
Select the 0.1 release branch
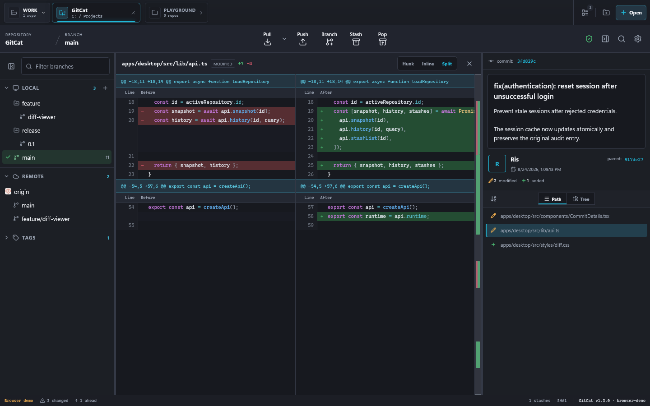[57, 144]
